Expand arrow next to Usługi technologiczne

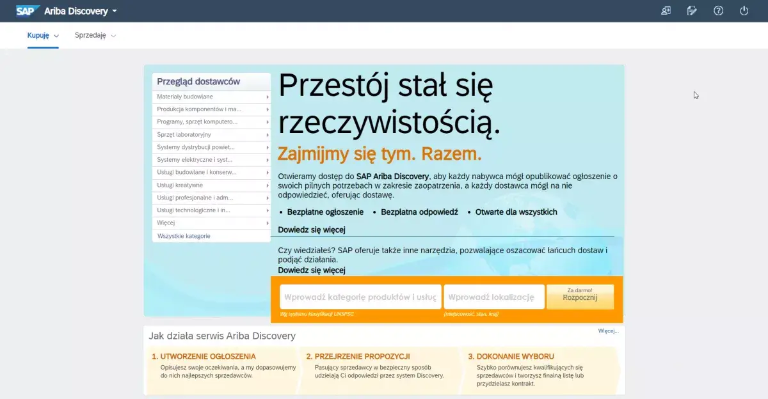pos(267,210)
